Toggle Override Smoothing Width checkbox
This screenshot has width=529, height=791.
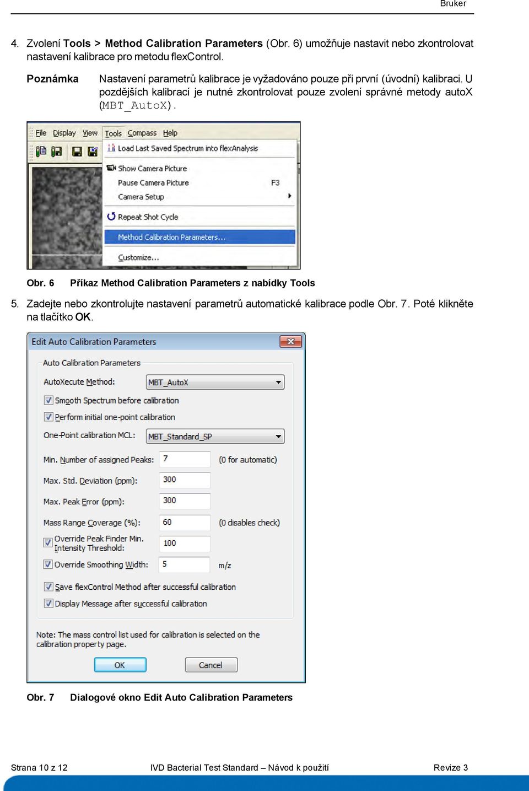tap(48, 564)
